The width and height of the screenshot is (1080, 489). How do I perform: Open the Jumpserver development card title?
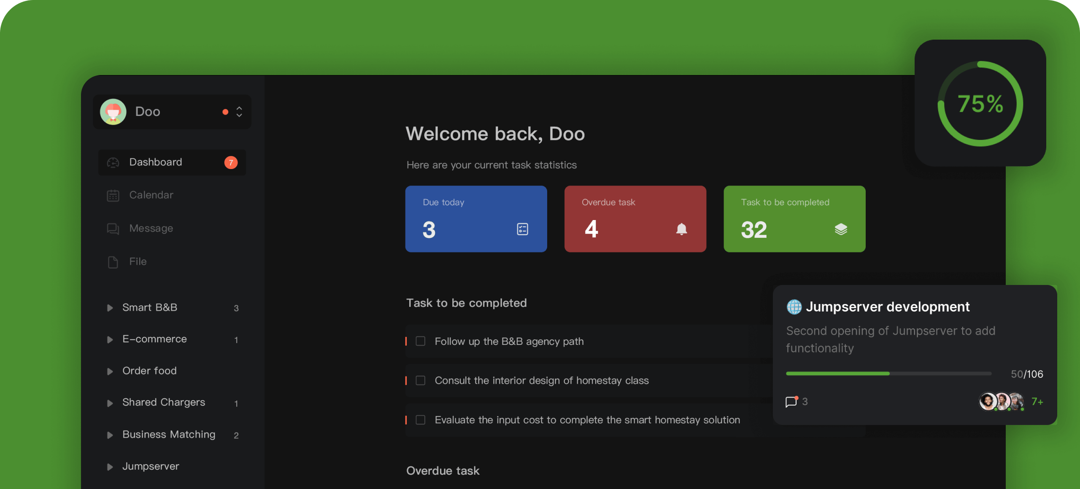(x=888, y=307)
